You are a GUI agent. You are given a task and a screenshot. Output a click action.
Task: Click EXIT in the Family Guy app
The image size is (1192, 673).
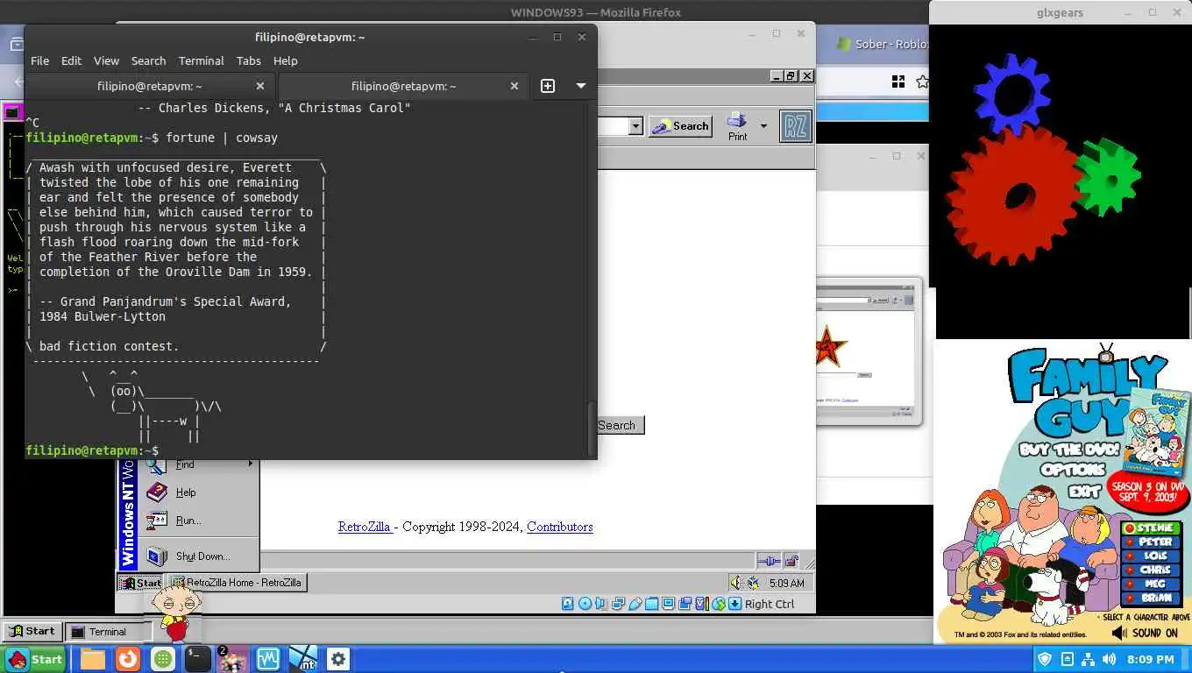(x=1085, y=491)
